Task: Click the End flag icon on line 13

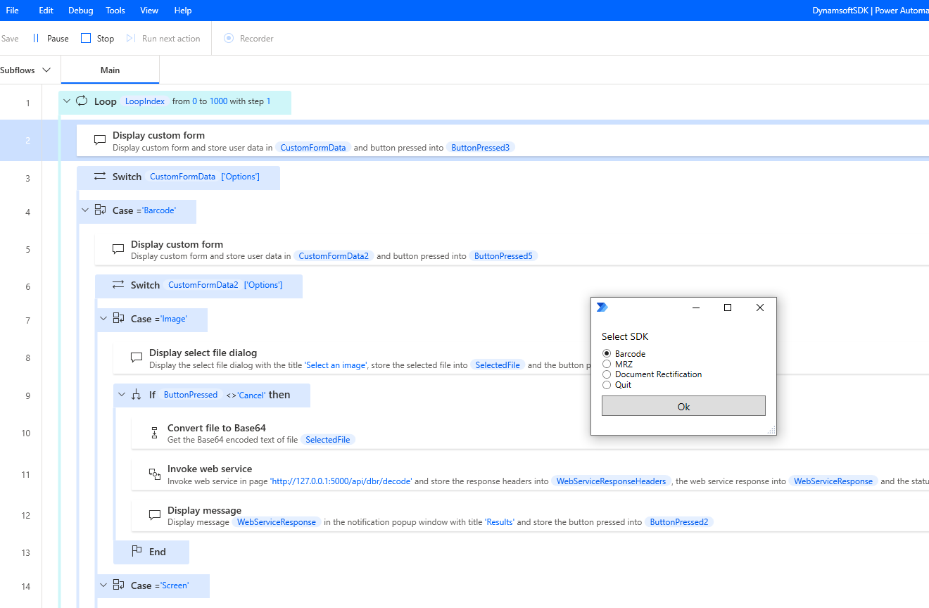Action: [x=137, y=552]
